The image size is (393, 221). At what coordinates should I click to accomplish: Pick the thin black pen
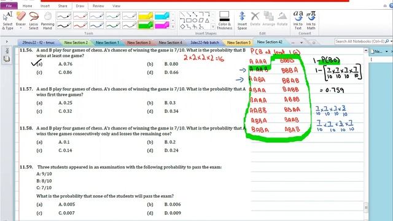(64, 16)
